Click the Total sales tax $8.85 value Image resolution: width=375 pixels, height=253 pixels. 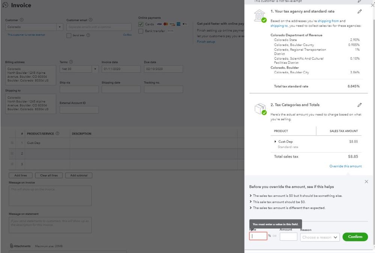tap(353, 157)
